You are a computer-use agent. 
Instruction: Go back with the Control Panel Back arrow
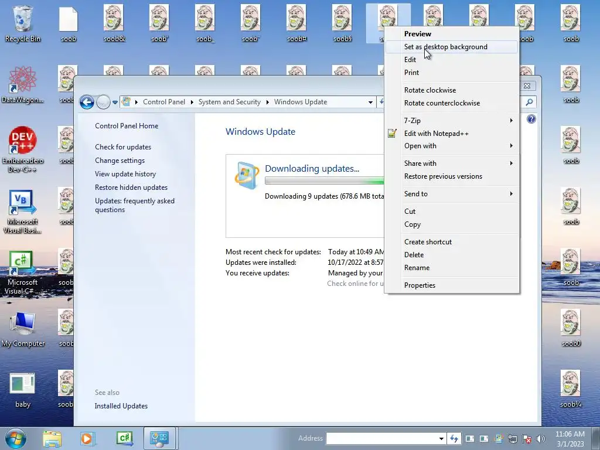87,102
